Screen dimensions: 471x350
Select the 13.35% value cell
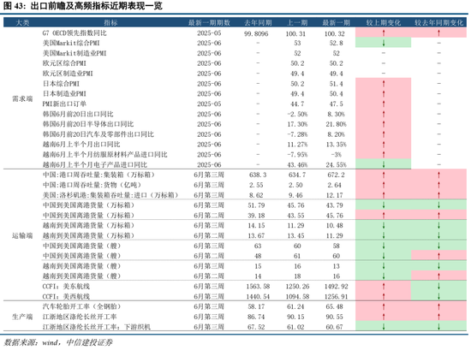pos(337,145)
